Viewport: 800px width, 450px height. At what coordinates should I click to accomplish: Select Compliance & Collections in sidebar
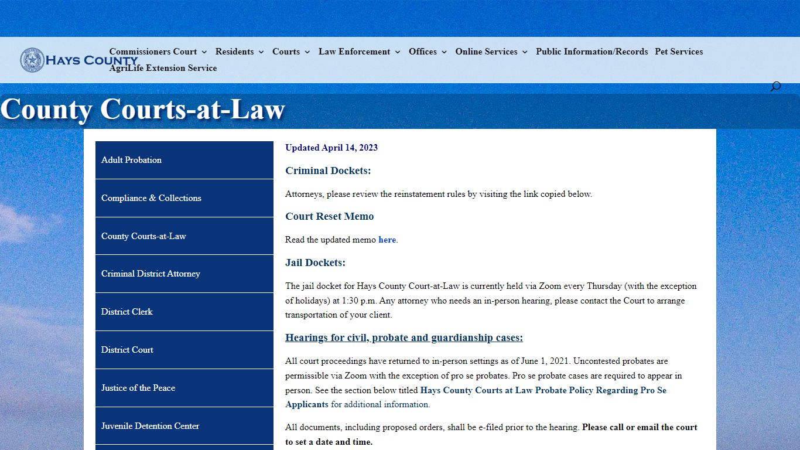tap(184, 198)
